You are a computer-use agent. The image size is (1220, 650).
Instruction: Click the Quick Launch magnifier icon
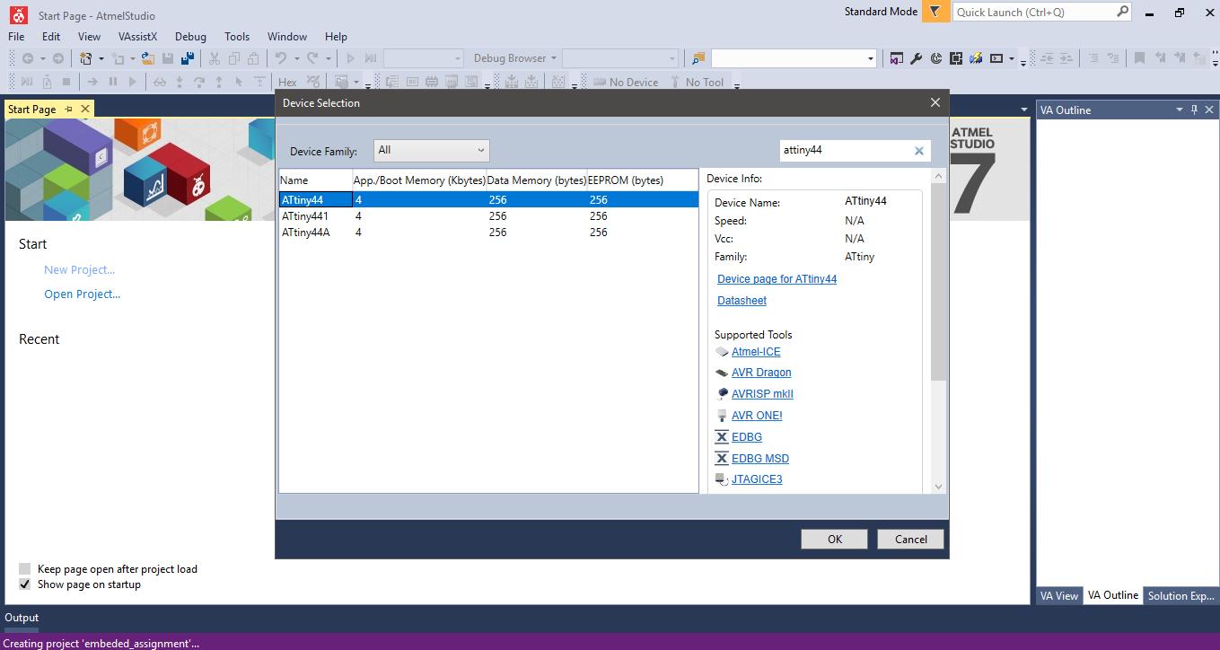click(x=1122, y=12)
